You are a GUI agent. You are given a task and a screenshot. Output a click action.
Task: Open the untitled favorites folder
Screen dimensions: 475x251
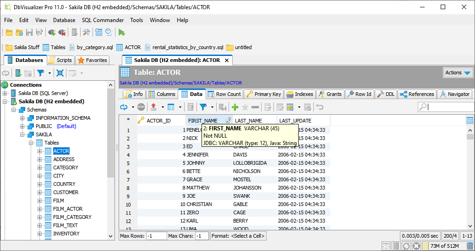(239, 47)
